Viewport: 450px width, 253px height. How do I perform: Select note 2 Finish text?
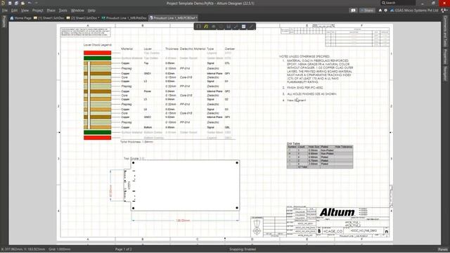point(304,87)
